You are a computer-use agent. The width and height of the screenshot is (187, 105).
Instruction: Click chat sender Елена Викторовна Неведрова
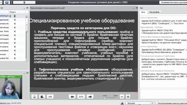click(156, 37)
